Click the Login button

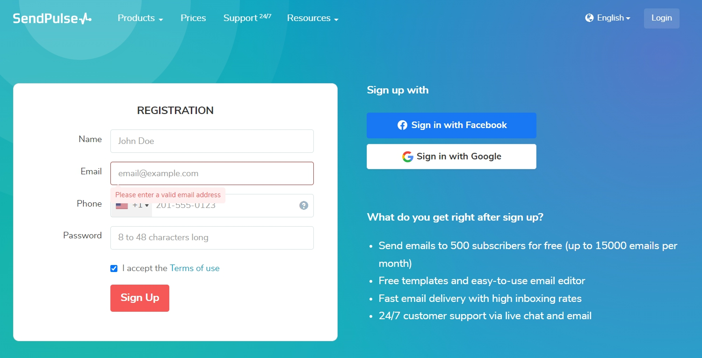[661, 18]
